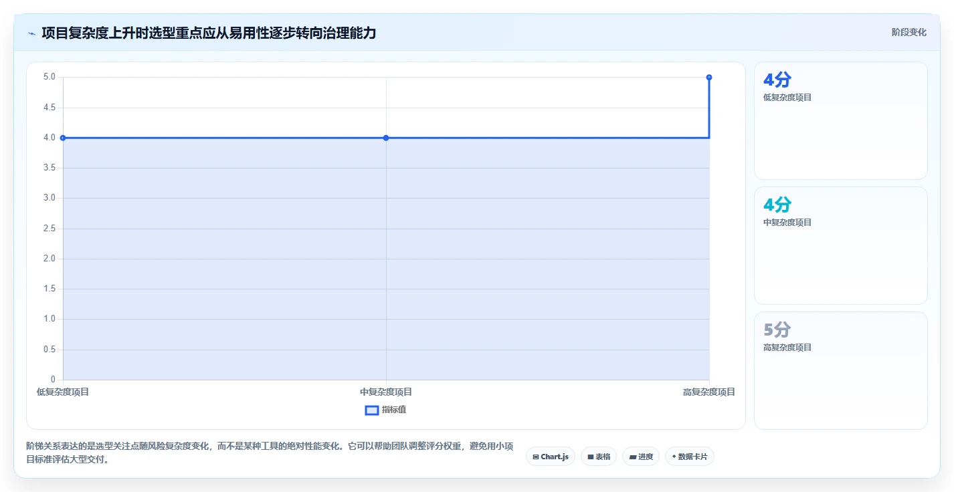The width and height of the screenshot is (954, 492).
Task: Click the y-axis value 5.0
Action: point(50,77)
